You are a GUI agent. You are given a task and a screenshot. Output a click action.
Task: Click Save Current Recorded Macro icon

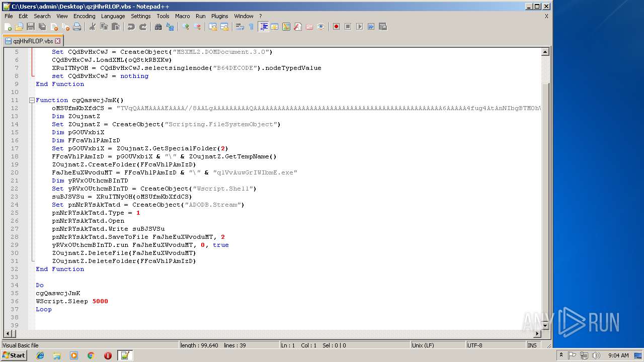382,27
